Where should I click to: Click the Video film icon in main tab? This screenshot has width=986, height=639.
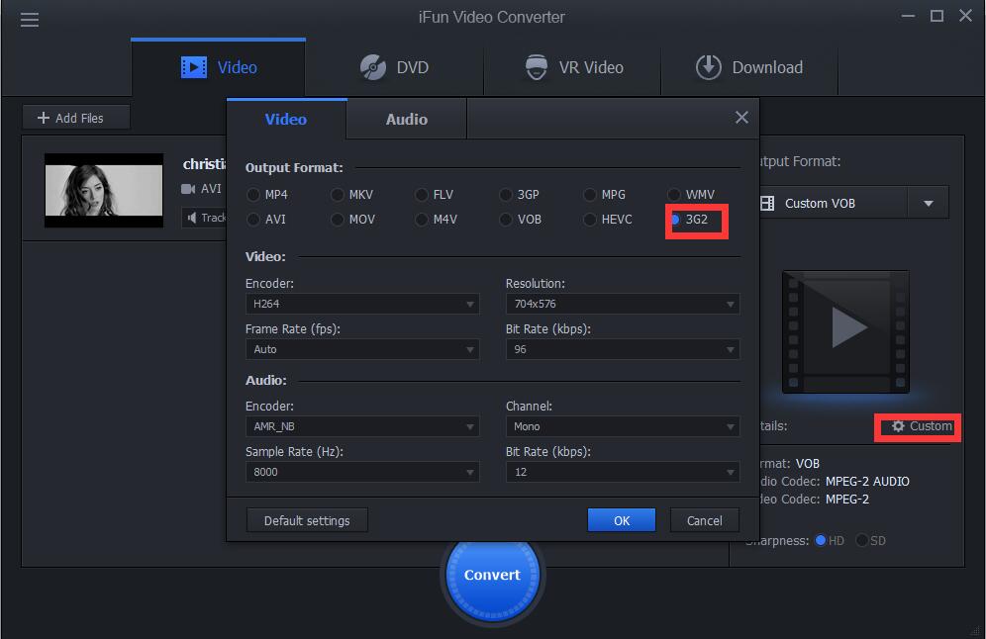click(x=194, y=67)
